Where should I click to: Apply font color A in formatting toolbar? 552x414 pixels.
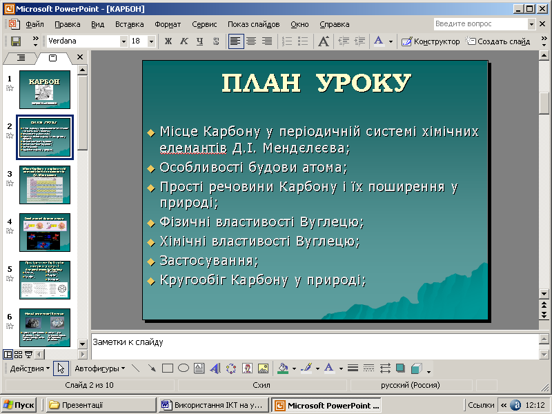tap(378, 41)
